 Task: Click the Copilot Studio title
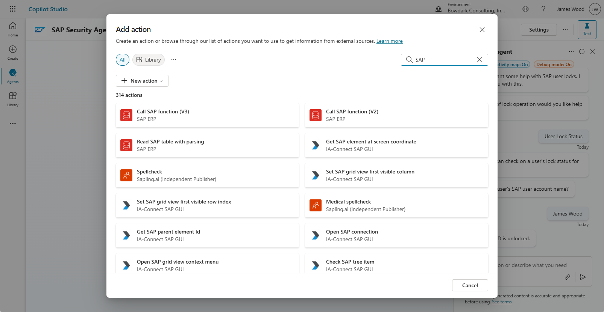pyautogui.click(x=48, y=9)
